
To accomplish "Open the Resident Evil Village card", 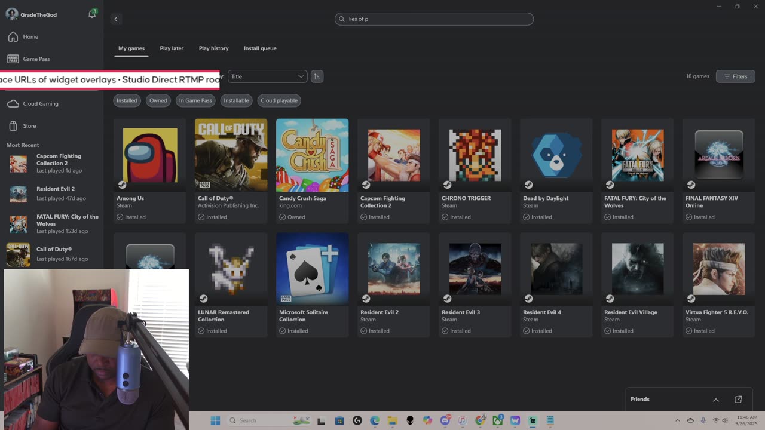I will (x=638, y=285).
